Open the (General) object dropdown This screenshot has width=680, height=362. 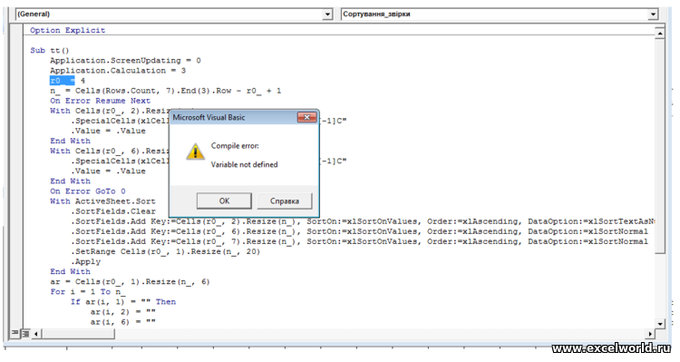(327, 15)
